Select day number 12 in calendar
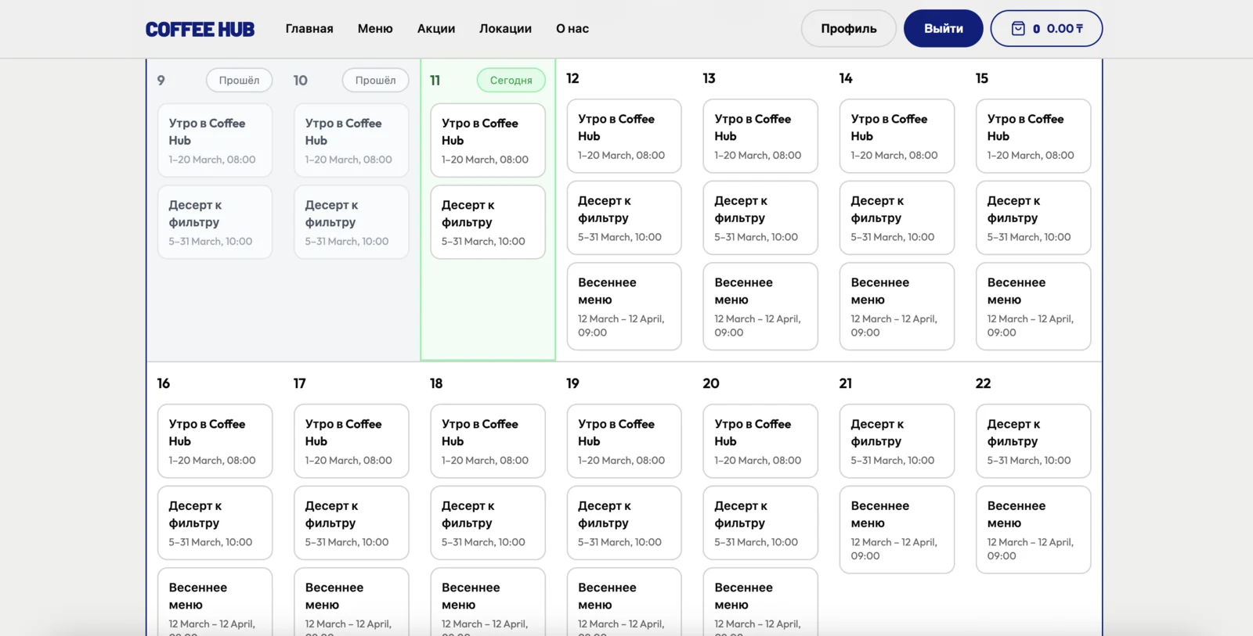The image size is (1253, 636). click(x=572, y=78)
